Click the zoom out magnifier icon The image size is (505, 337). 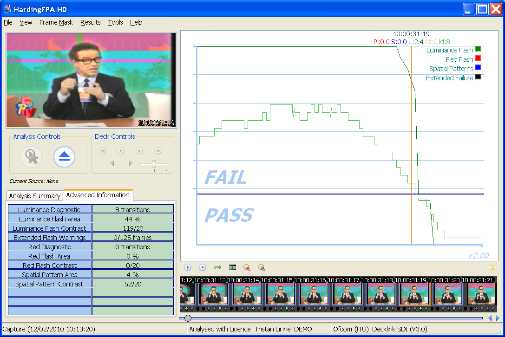247,267
